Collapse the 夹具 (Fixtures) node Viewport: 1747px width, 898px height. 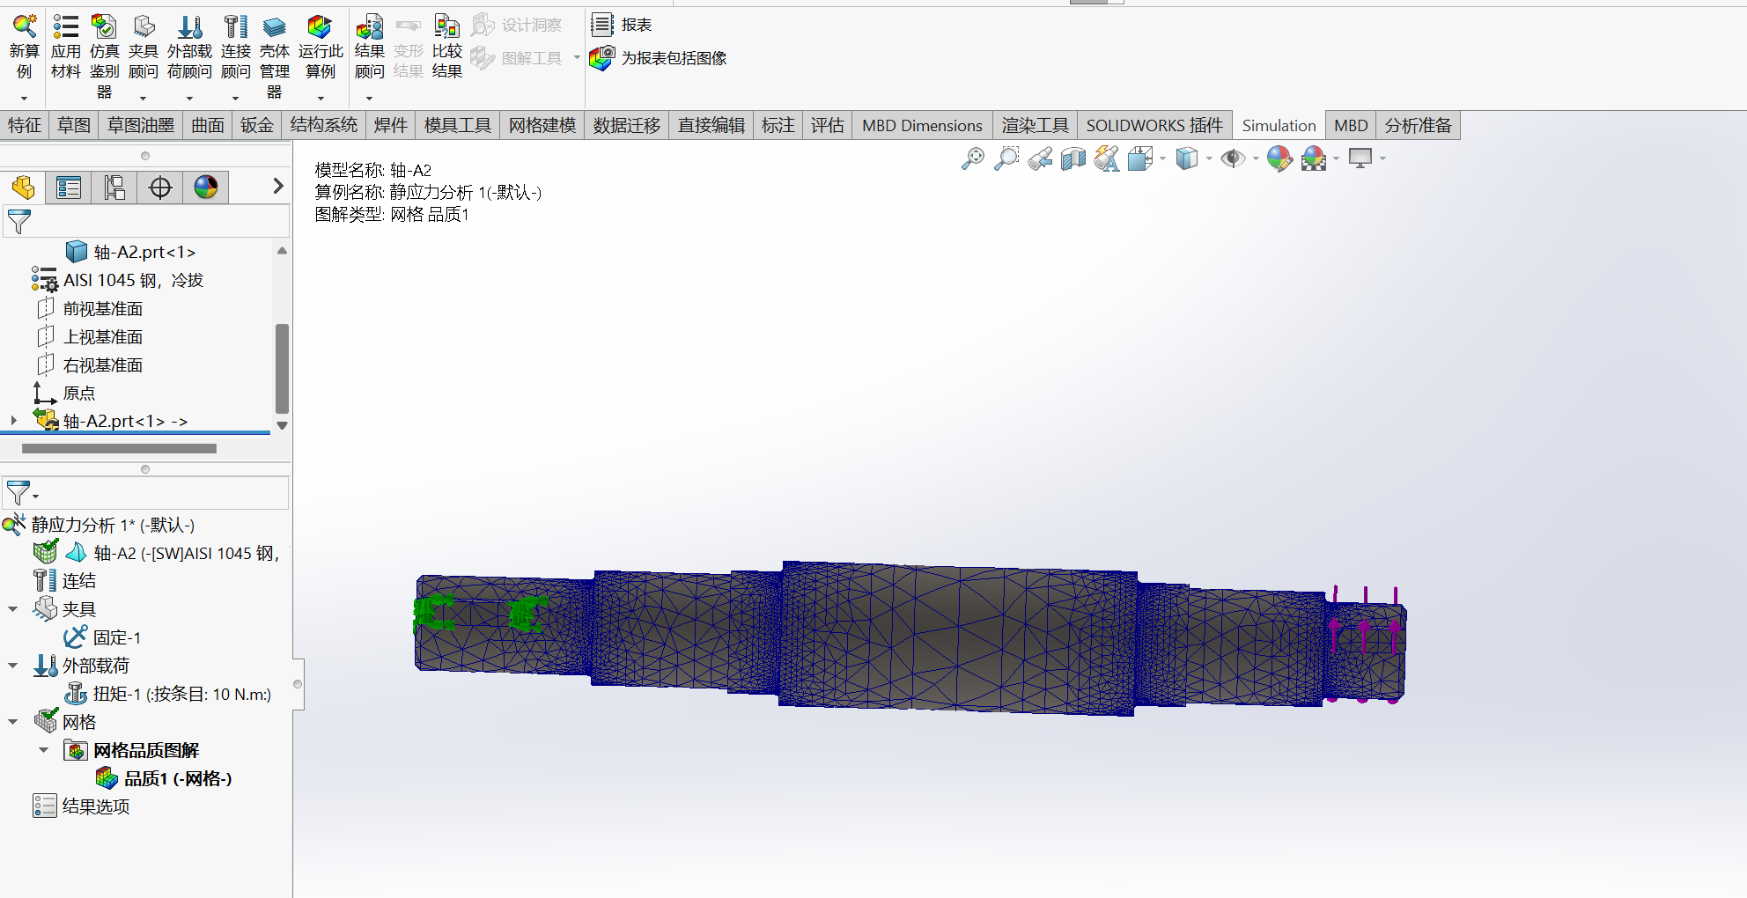[13, 609]
